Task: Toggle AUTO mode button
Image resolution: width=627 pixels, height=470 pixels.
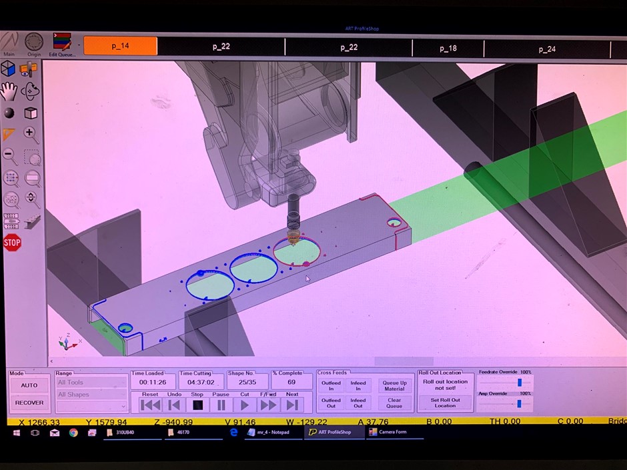Action: pyautogui.click(x=29, y=385)
